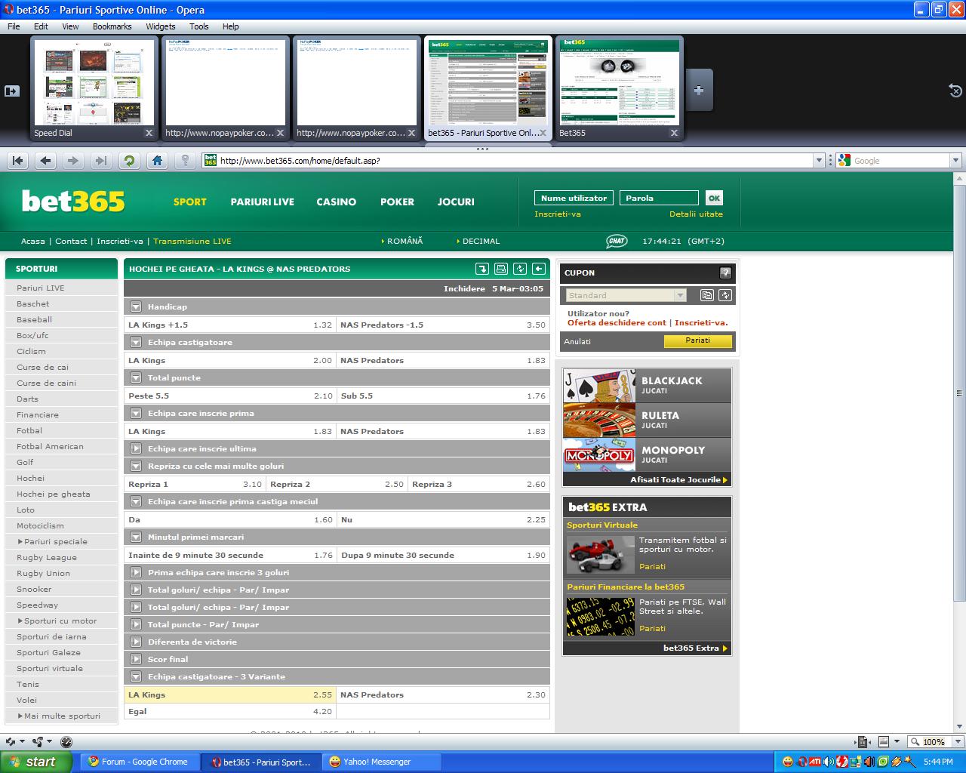Click the back navigation arrow

tap(46, 160)
